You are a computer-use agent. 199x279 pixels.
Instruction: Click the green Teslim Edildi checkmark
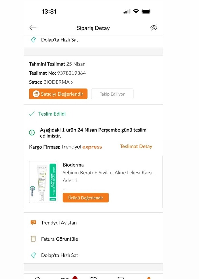(x=32, y=114)
